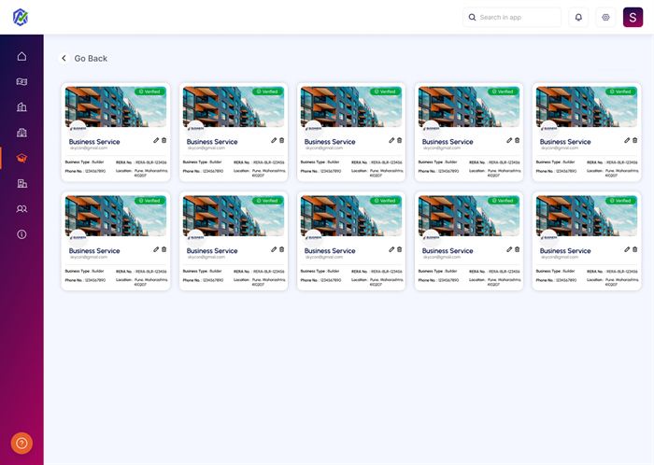Click the Go Back link
Viewport: 654px width, 465px height.
[91, 59]
